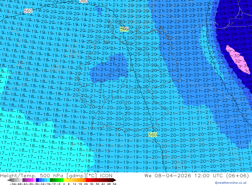The image size is (252, 185).
Task: Click the purple swatch in the color legend
Action: [x=25, y=180]
